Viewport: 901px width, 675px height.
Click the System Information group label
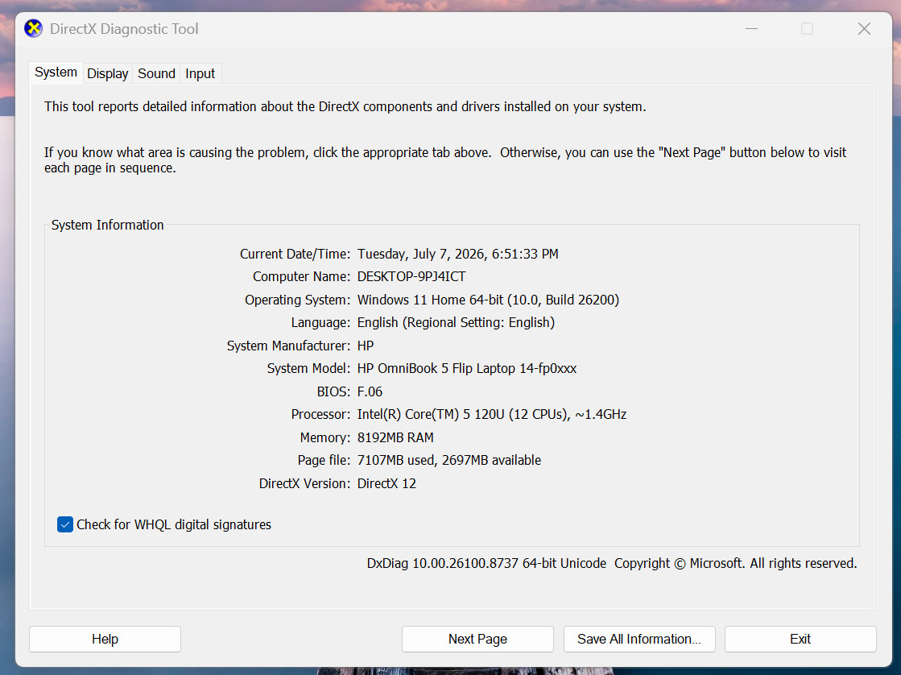pyautogui.click(x=107, y=225)
